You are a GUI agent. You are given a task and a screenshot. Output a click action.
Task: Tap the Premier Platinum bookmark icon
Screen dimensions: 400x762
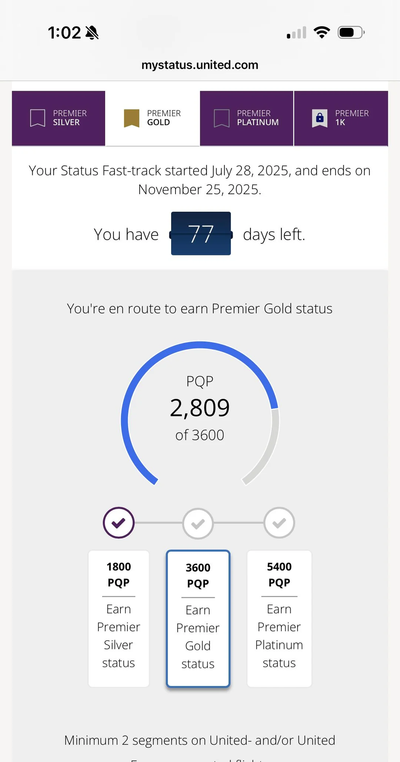click(221, 118)
